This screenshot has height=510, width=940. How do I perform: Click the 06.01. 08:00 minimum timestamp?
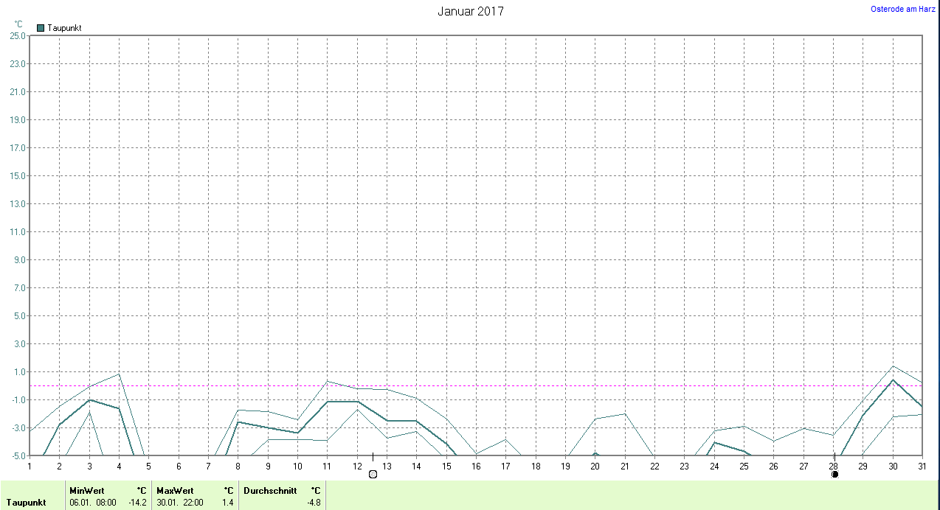coord(92,503)
